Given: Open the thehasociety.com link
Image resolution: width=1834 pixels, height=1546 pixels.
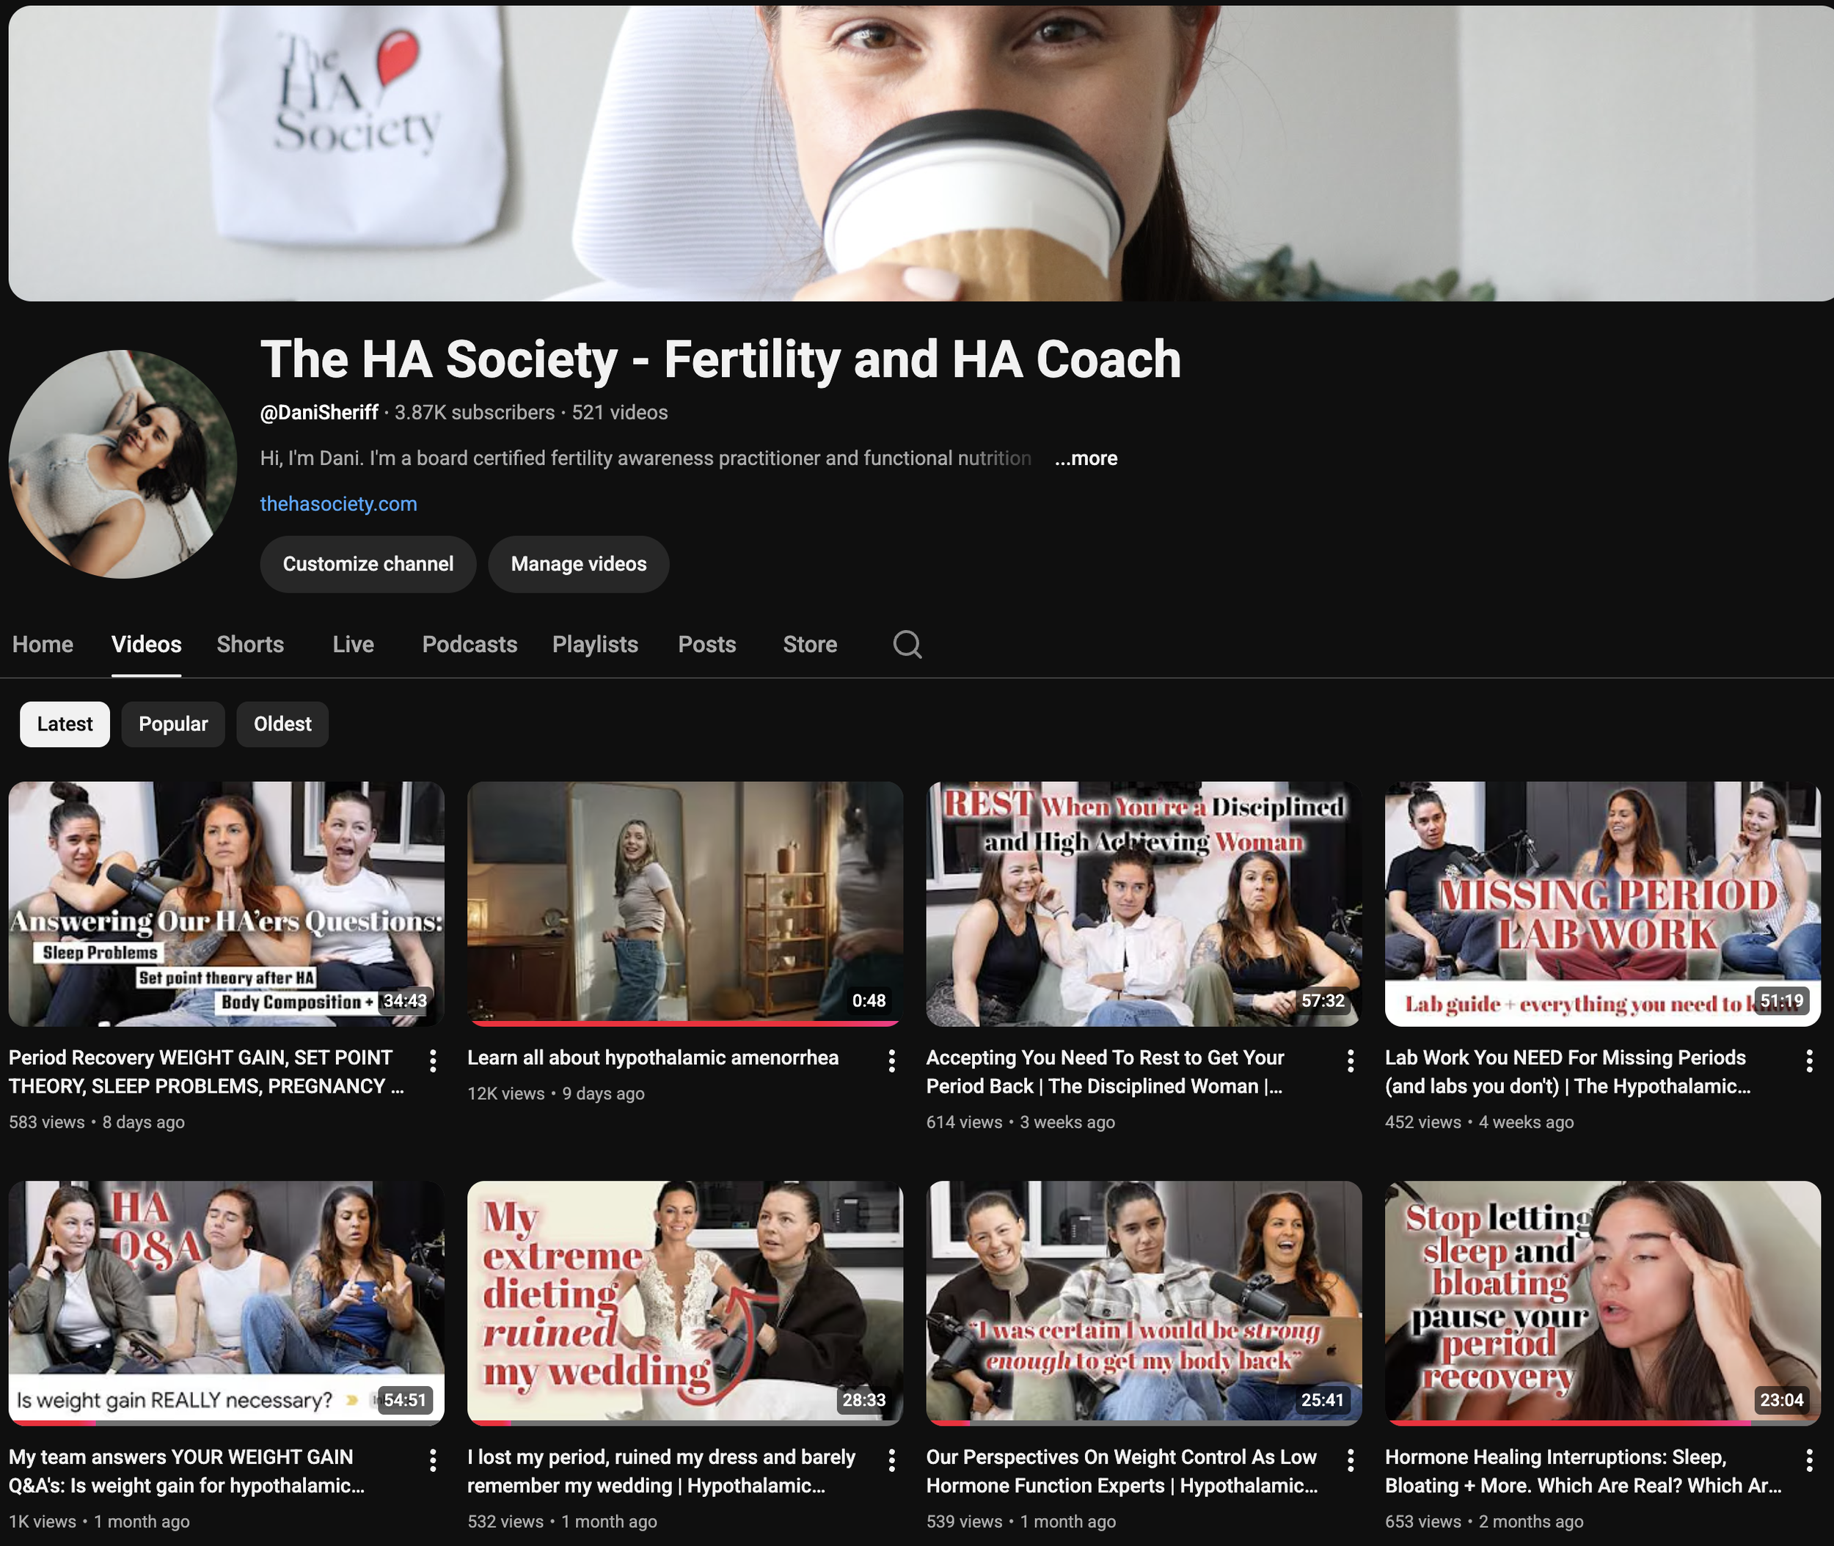Looking at the screenshot, I should coord(338,504).
